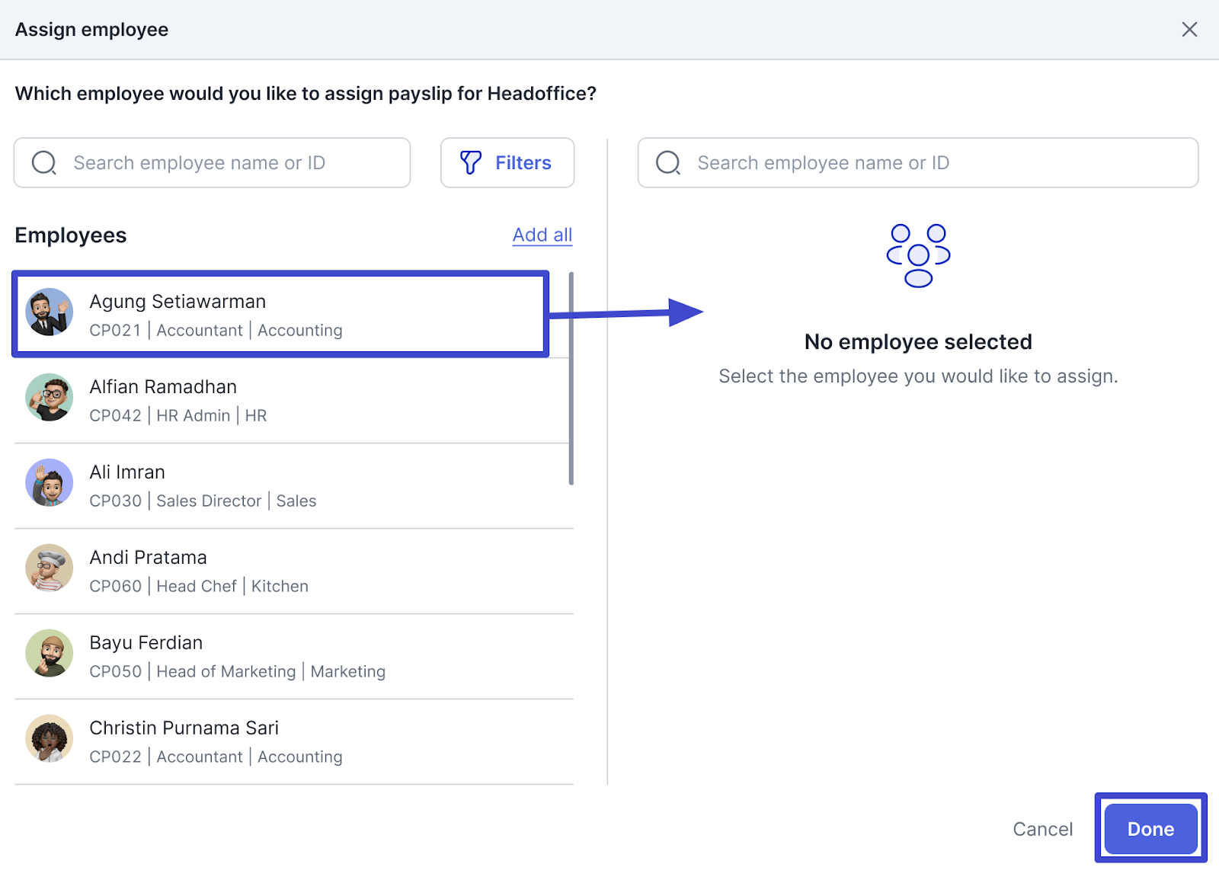
Task: Click Andi Pratama's chef avatar
Action: pos(50,568)
